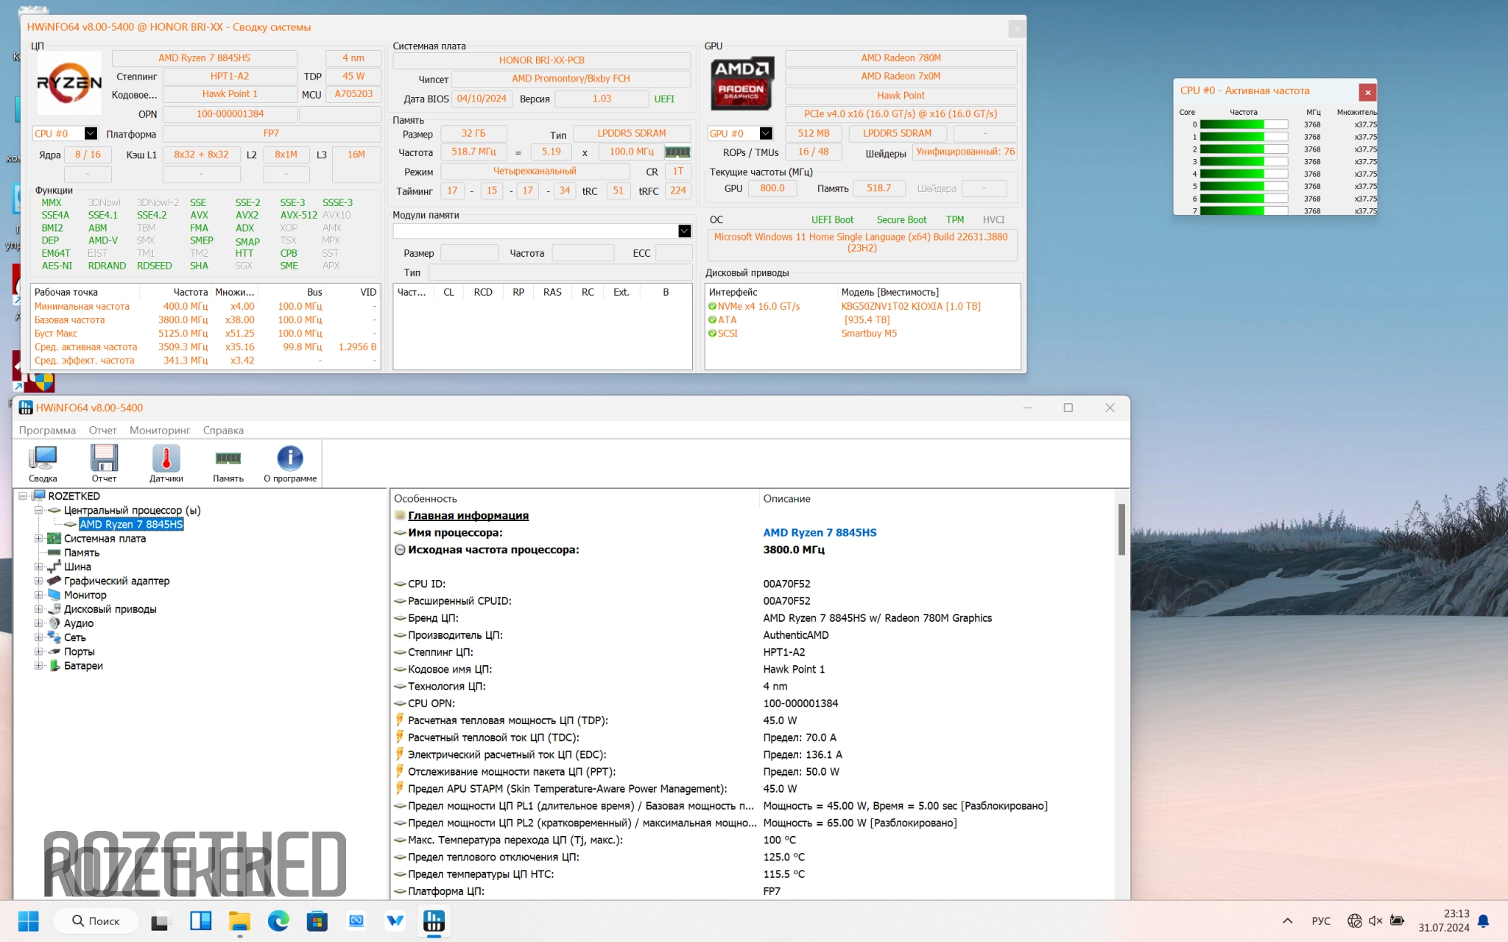1508x942 pixels.
Task: Mute volume via tray speaker icon
Action: pyautogui.click(x=1375, y=921)
